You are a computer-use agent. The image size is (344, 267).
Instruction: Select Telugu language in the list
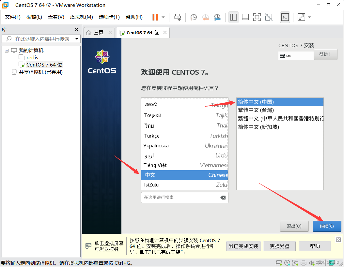coord(185,105)
